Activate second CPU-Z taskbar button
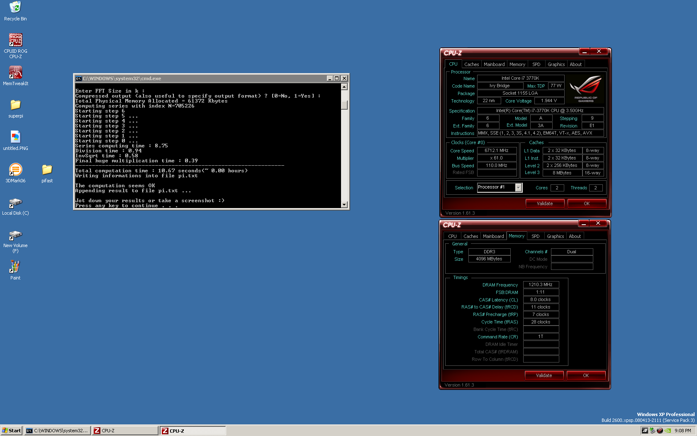Viewport: 697px width, 436px height. (x=193, y=431)
